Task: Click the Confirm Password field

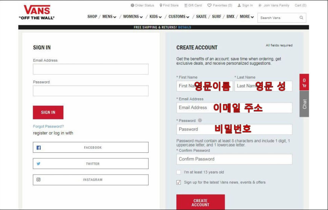Action: click(x=234, y=159)
